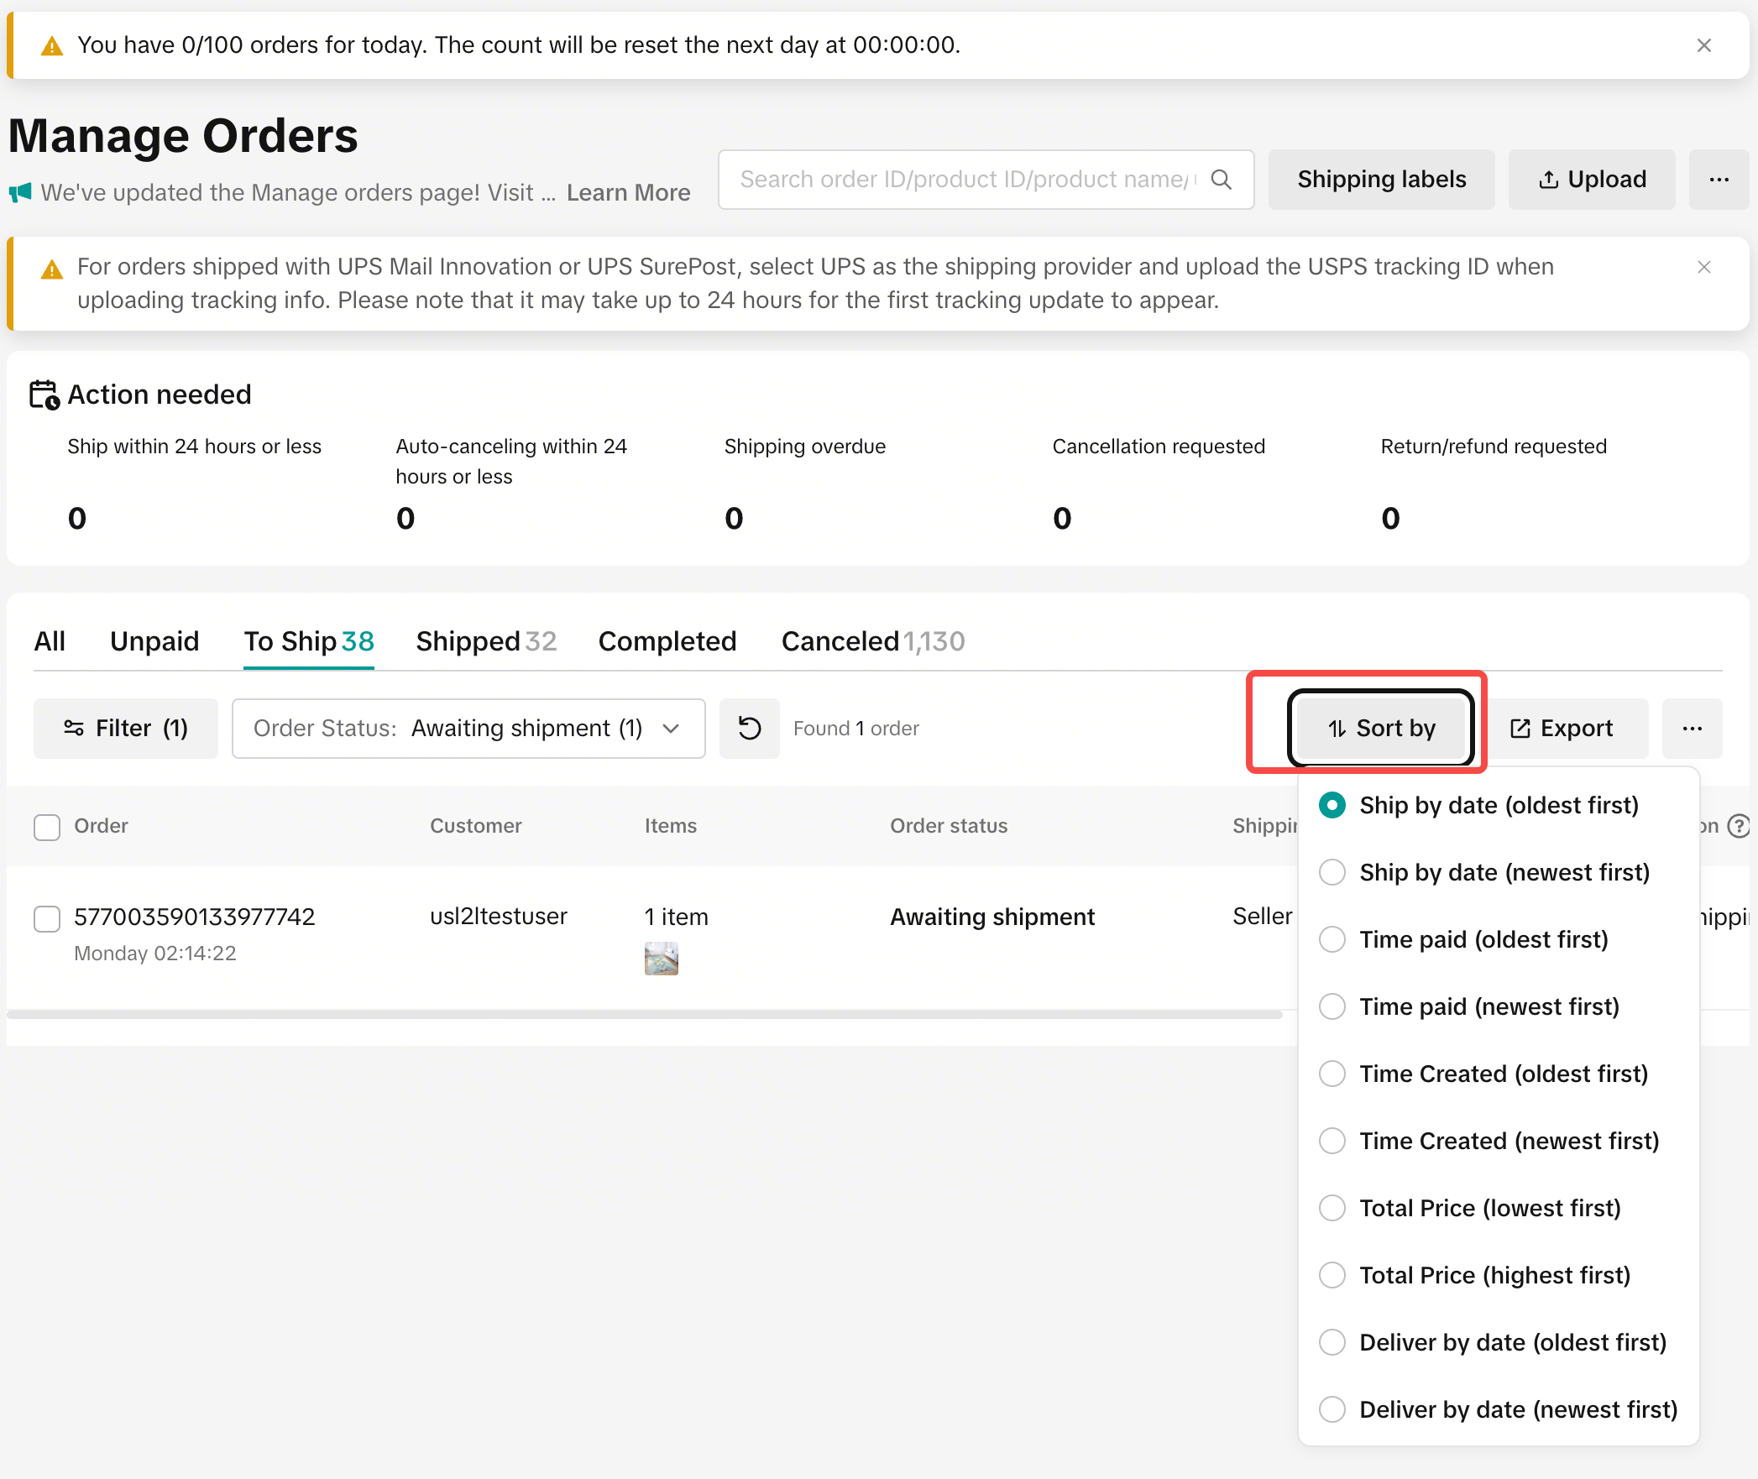This screenshot has height=1479, width=1758.
Task: Open the top-right more options ellipsis
Action: [x=1719, y=180]
